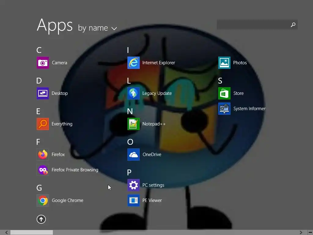Viewport: 313px width, 235px height.
Task: Click the horizontal scrollbar thumb
Action: coord(31,233)
